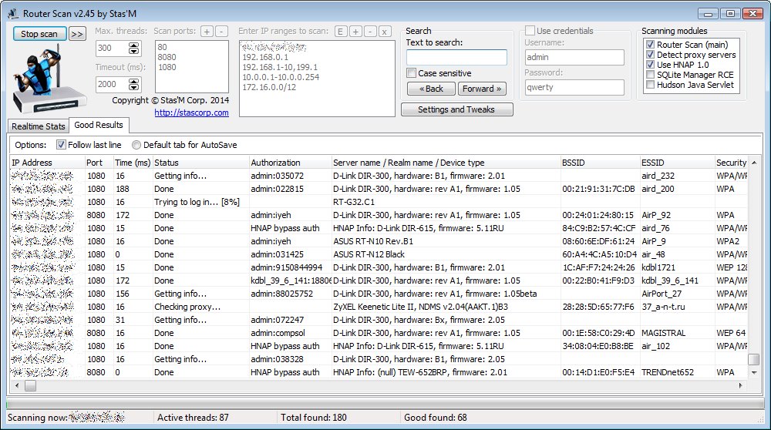Switch to the Good Results tab
The width and height of the screenshot is (771, 430).
[x=99, y=126]
